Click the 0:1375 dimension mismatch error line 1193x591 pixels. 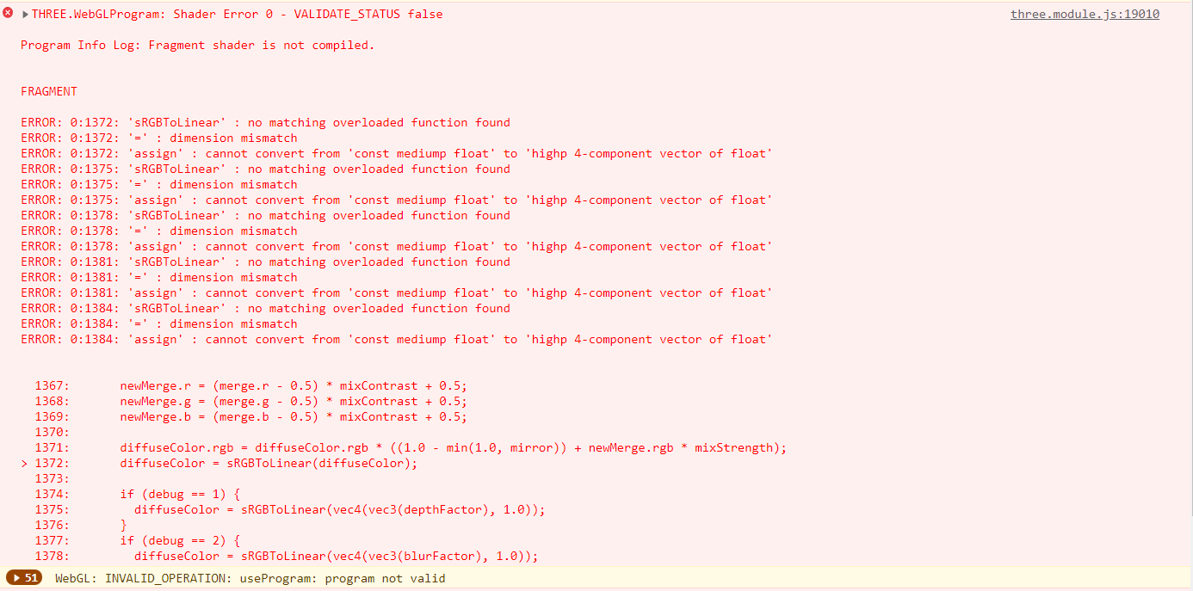(x=159, y=185)
